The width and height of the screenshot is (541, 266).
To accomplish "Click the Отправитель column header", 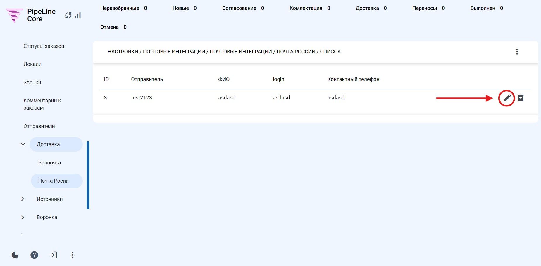I will [147, 79].
